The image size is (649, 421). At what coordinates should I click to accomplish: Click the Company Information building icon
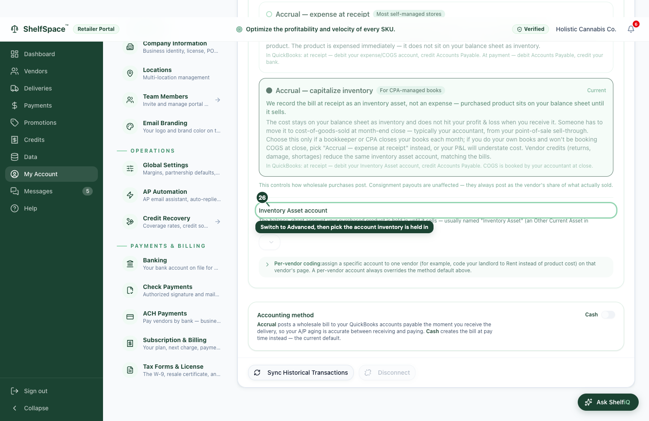[130, 47]
